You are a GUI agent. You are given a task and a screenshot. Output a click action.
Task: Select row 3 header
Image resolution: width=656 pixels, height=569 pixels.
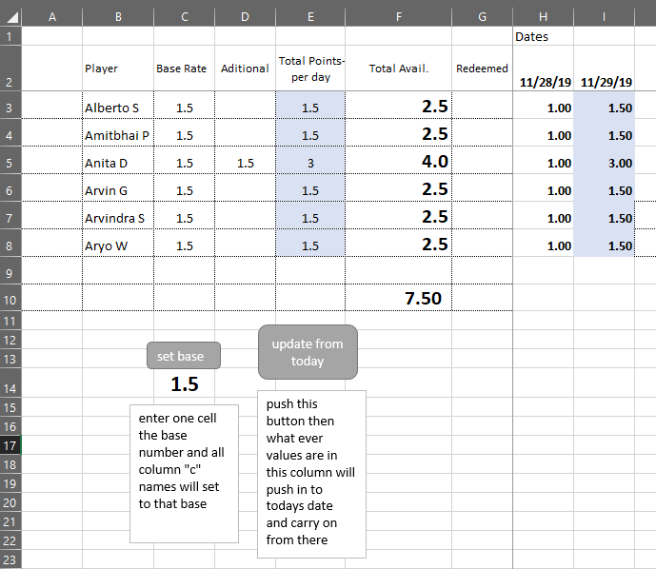click(x=10, y=105)
